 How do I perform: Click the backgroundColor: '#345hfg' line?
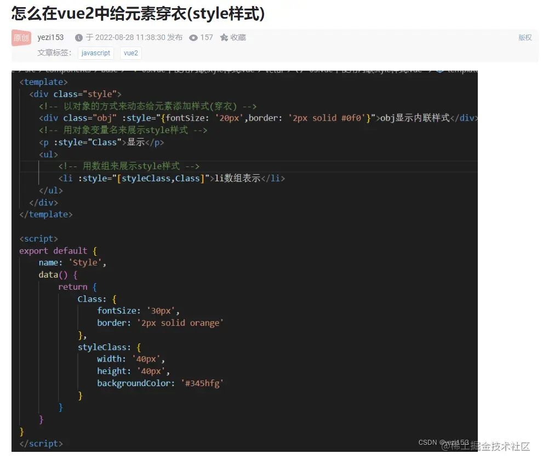tap(161, 383)
